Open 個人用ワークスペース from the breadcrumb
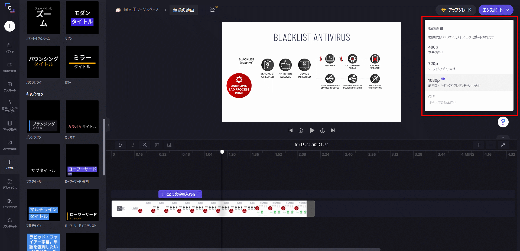The image size is (520, 251). click(x=141, y=10)
